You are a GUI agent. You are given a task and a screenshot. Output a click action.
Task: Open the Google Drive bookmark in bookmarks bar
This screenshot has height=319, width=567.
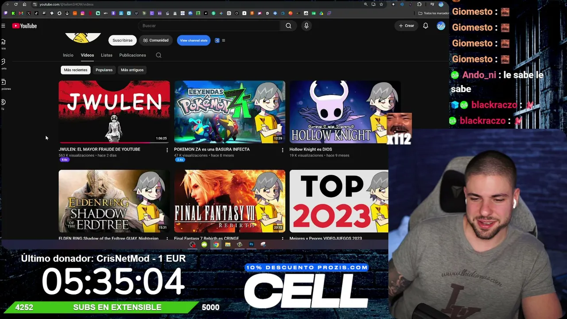tap(321, 13)
